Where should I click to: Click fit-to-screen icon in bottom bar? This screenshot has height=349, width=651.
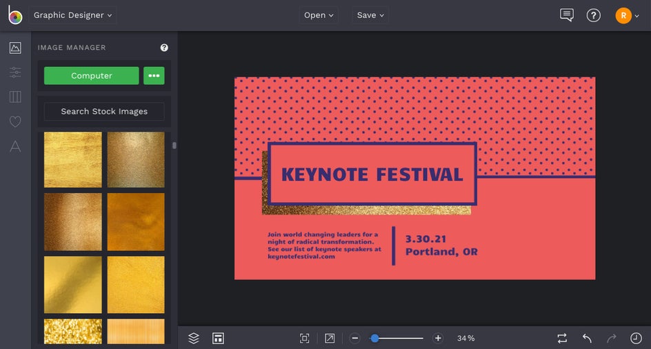click(x=304, y=338)
